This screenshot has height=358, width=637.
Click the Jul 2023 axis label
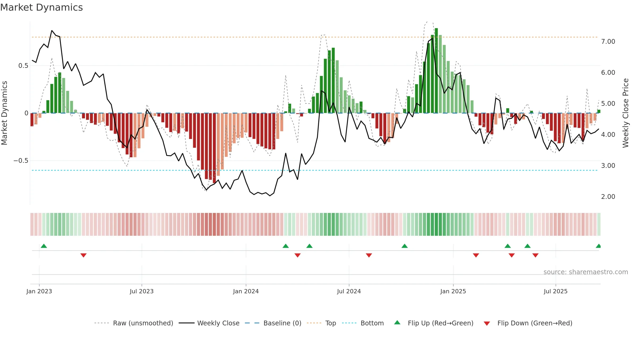(x=141, y=291)
